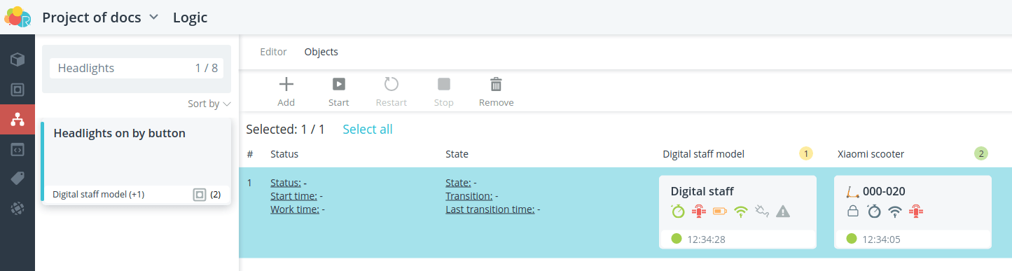
Task: Open the globe sidebar icon
Action: [18, 208]
